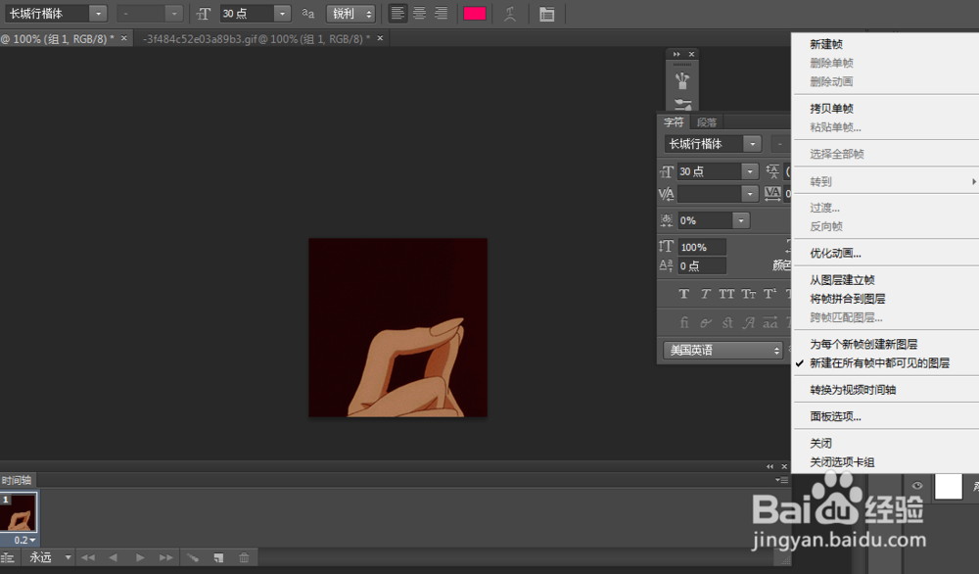
Task: Play the animation
Action: [140, 557]
